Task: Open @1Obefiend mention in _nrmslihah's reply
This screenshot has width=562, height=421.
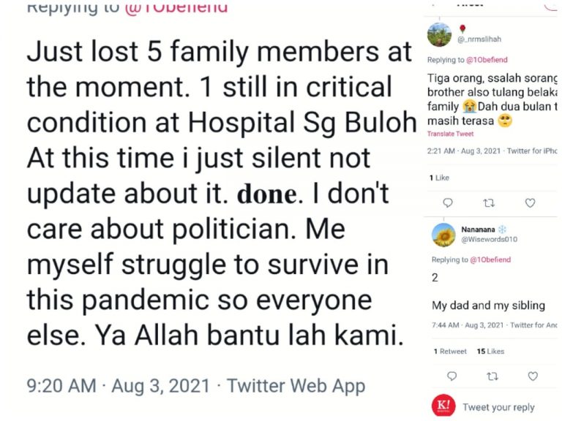Action: pyautogui.click(x=487, y=60)
